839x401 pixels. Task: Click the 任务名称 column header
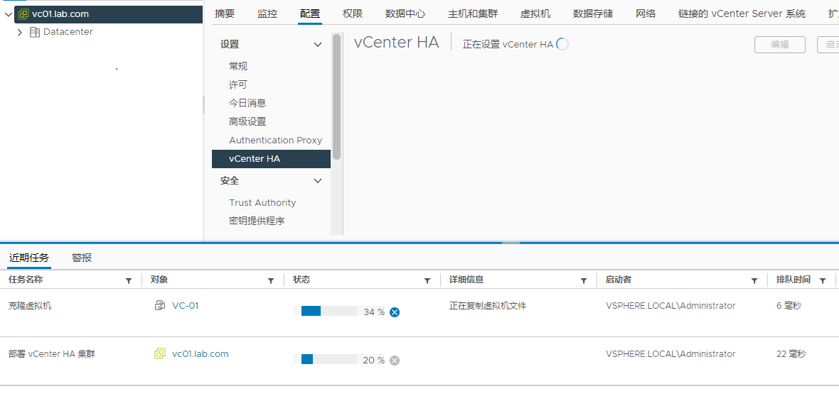click(x=26, y=280)
